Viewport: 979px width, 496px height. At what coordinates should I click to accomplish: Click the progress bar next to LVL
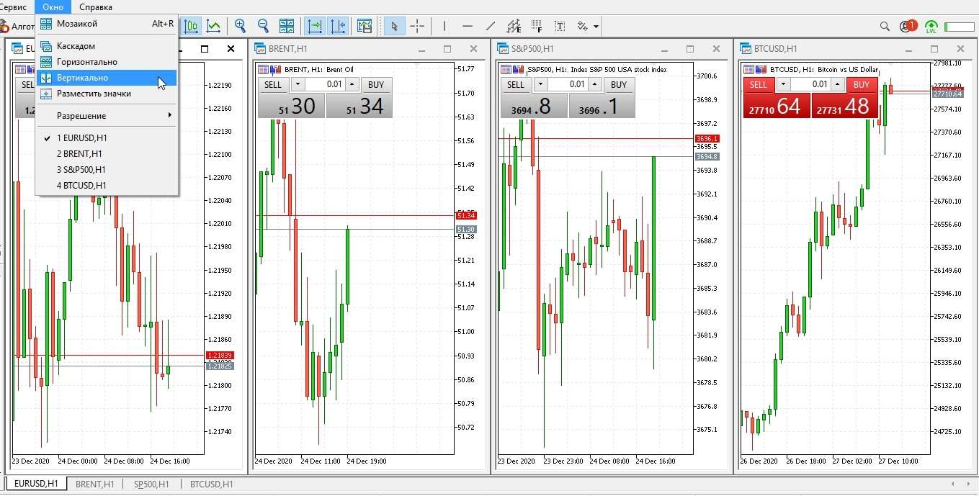(x=959, y=27)
